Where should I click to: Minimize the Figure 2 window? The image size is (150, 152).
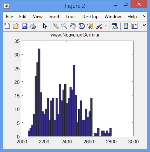115,5
